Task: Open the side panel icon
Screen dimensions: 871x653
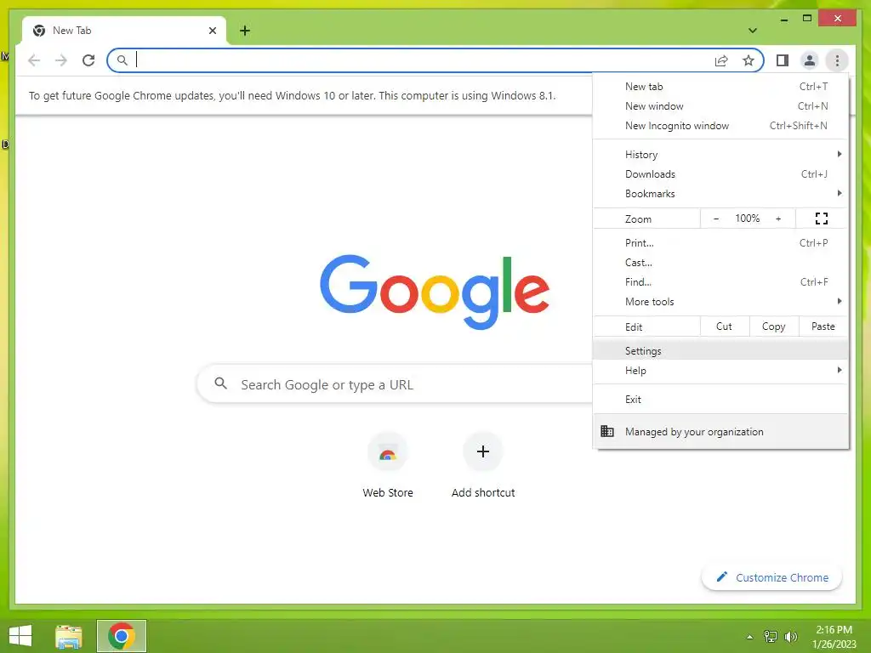Action: click(783, 60)
